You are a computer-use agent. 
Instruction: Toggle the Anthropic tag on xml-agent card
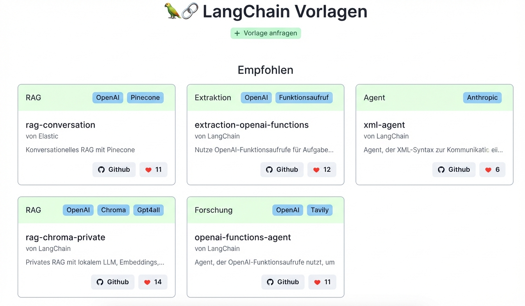(x=482, y=98)
